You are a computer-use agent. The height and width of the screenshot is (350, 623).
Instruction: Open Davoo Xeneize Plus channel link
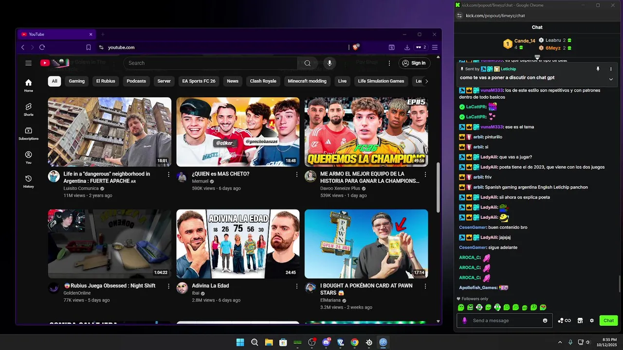340,188
